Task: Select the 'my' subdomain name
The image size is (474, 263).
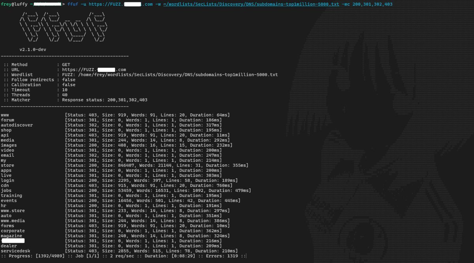Action: [4, 160]
